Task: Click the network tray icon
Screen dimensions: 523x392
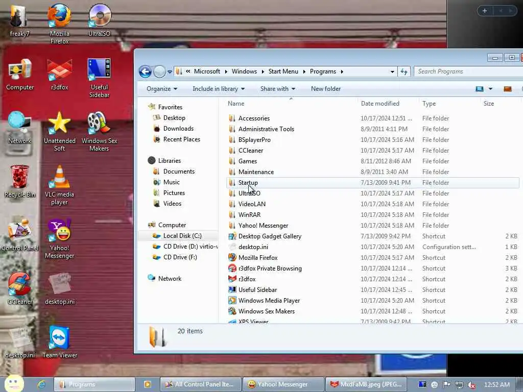Action: coord(459,385)
